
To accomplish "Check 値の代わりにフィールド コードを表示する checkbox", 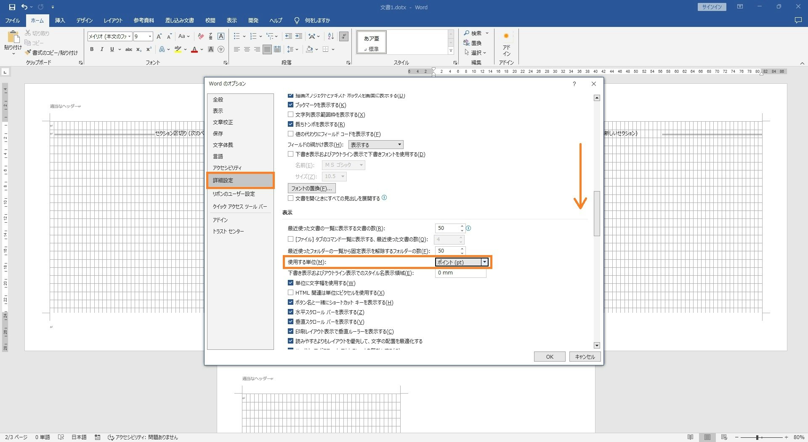I will 290,134.
